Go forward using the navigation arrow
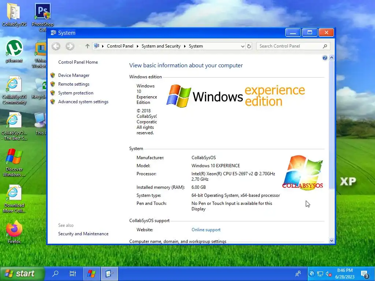375x281 pixels. [x=70, y=46]
